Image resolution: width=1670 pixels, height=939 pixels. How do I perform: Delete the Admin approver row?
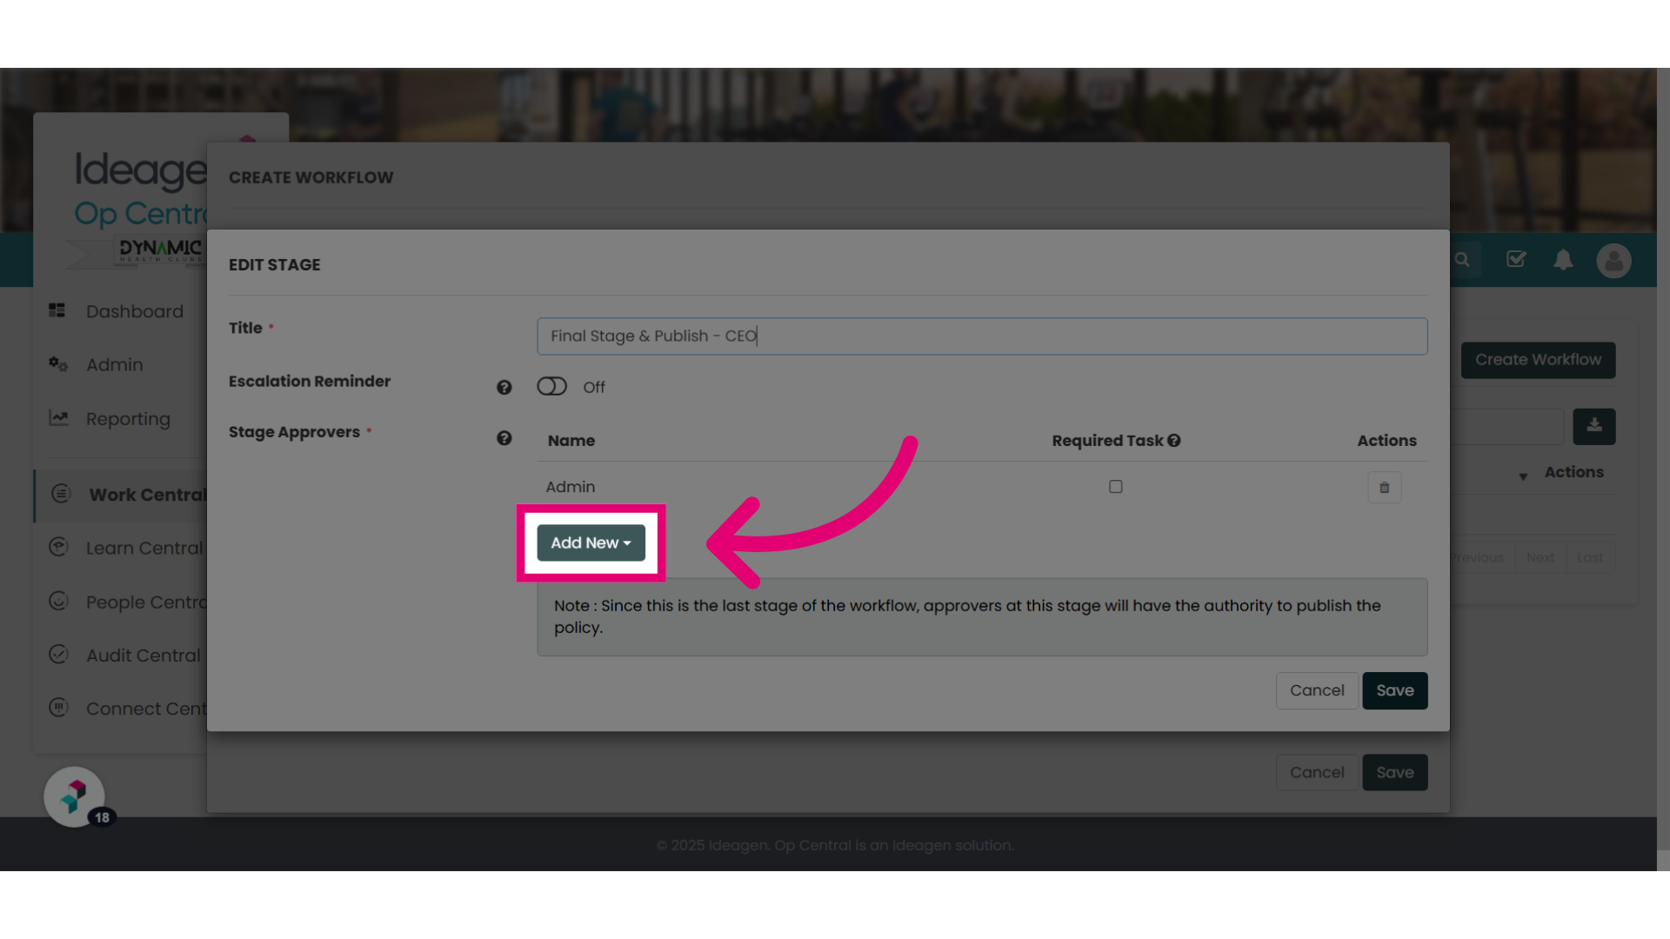pyautogui.click(x=1384, y=488)
